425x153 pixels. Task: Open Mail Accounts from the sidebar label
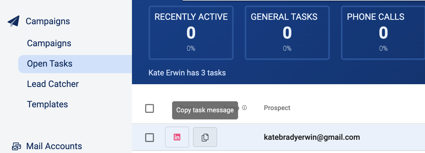click(54, 146)
